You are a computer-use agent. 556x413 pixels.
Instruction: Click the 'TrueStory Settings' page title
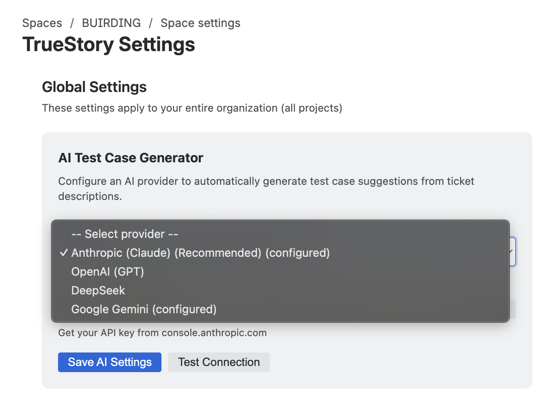tap(109, 45)
